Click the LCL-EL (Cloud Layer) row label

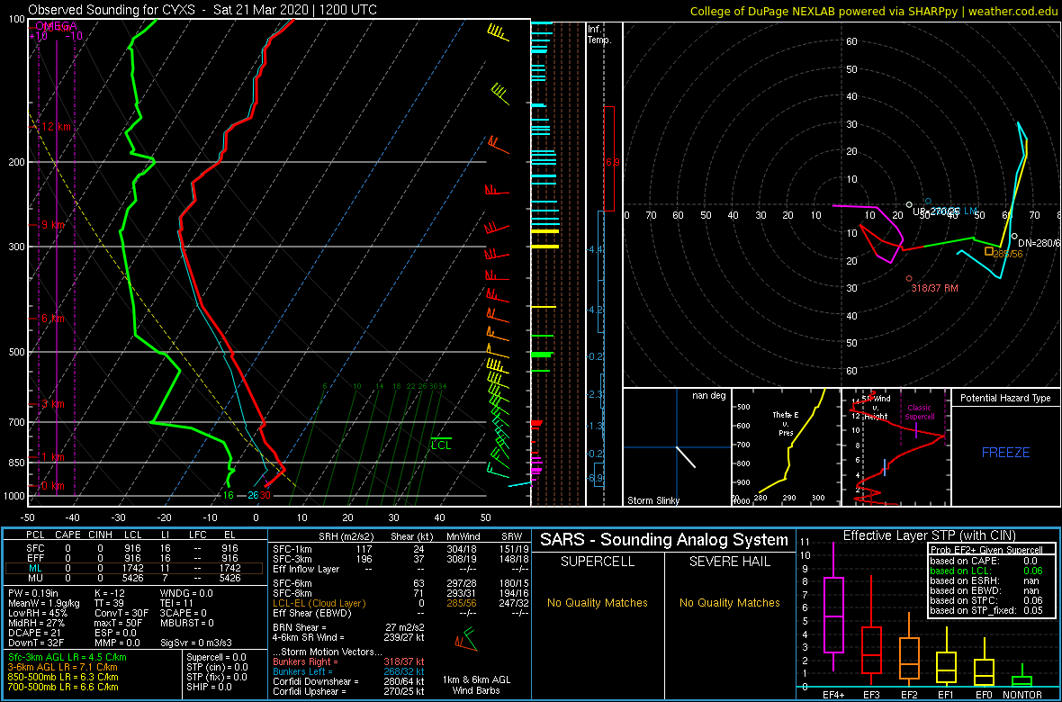(319, 602)
